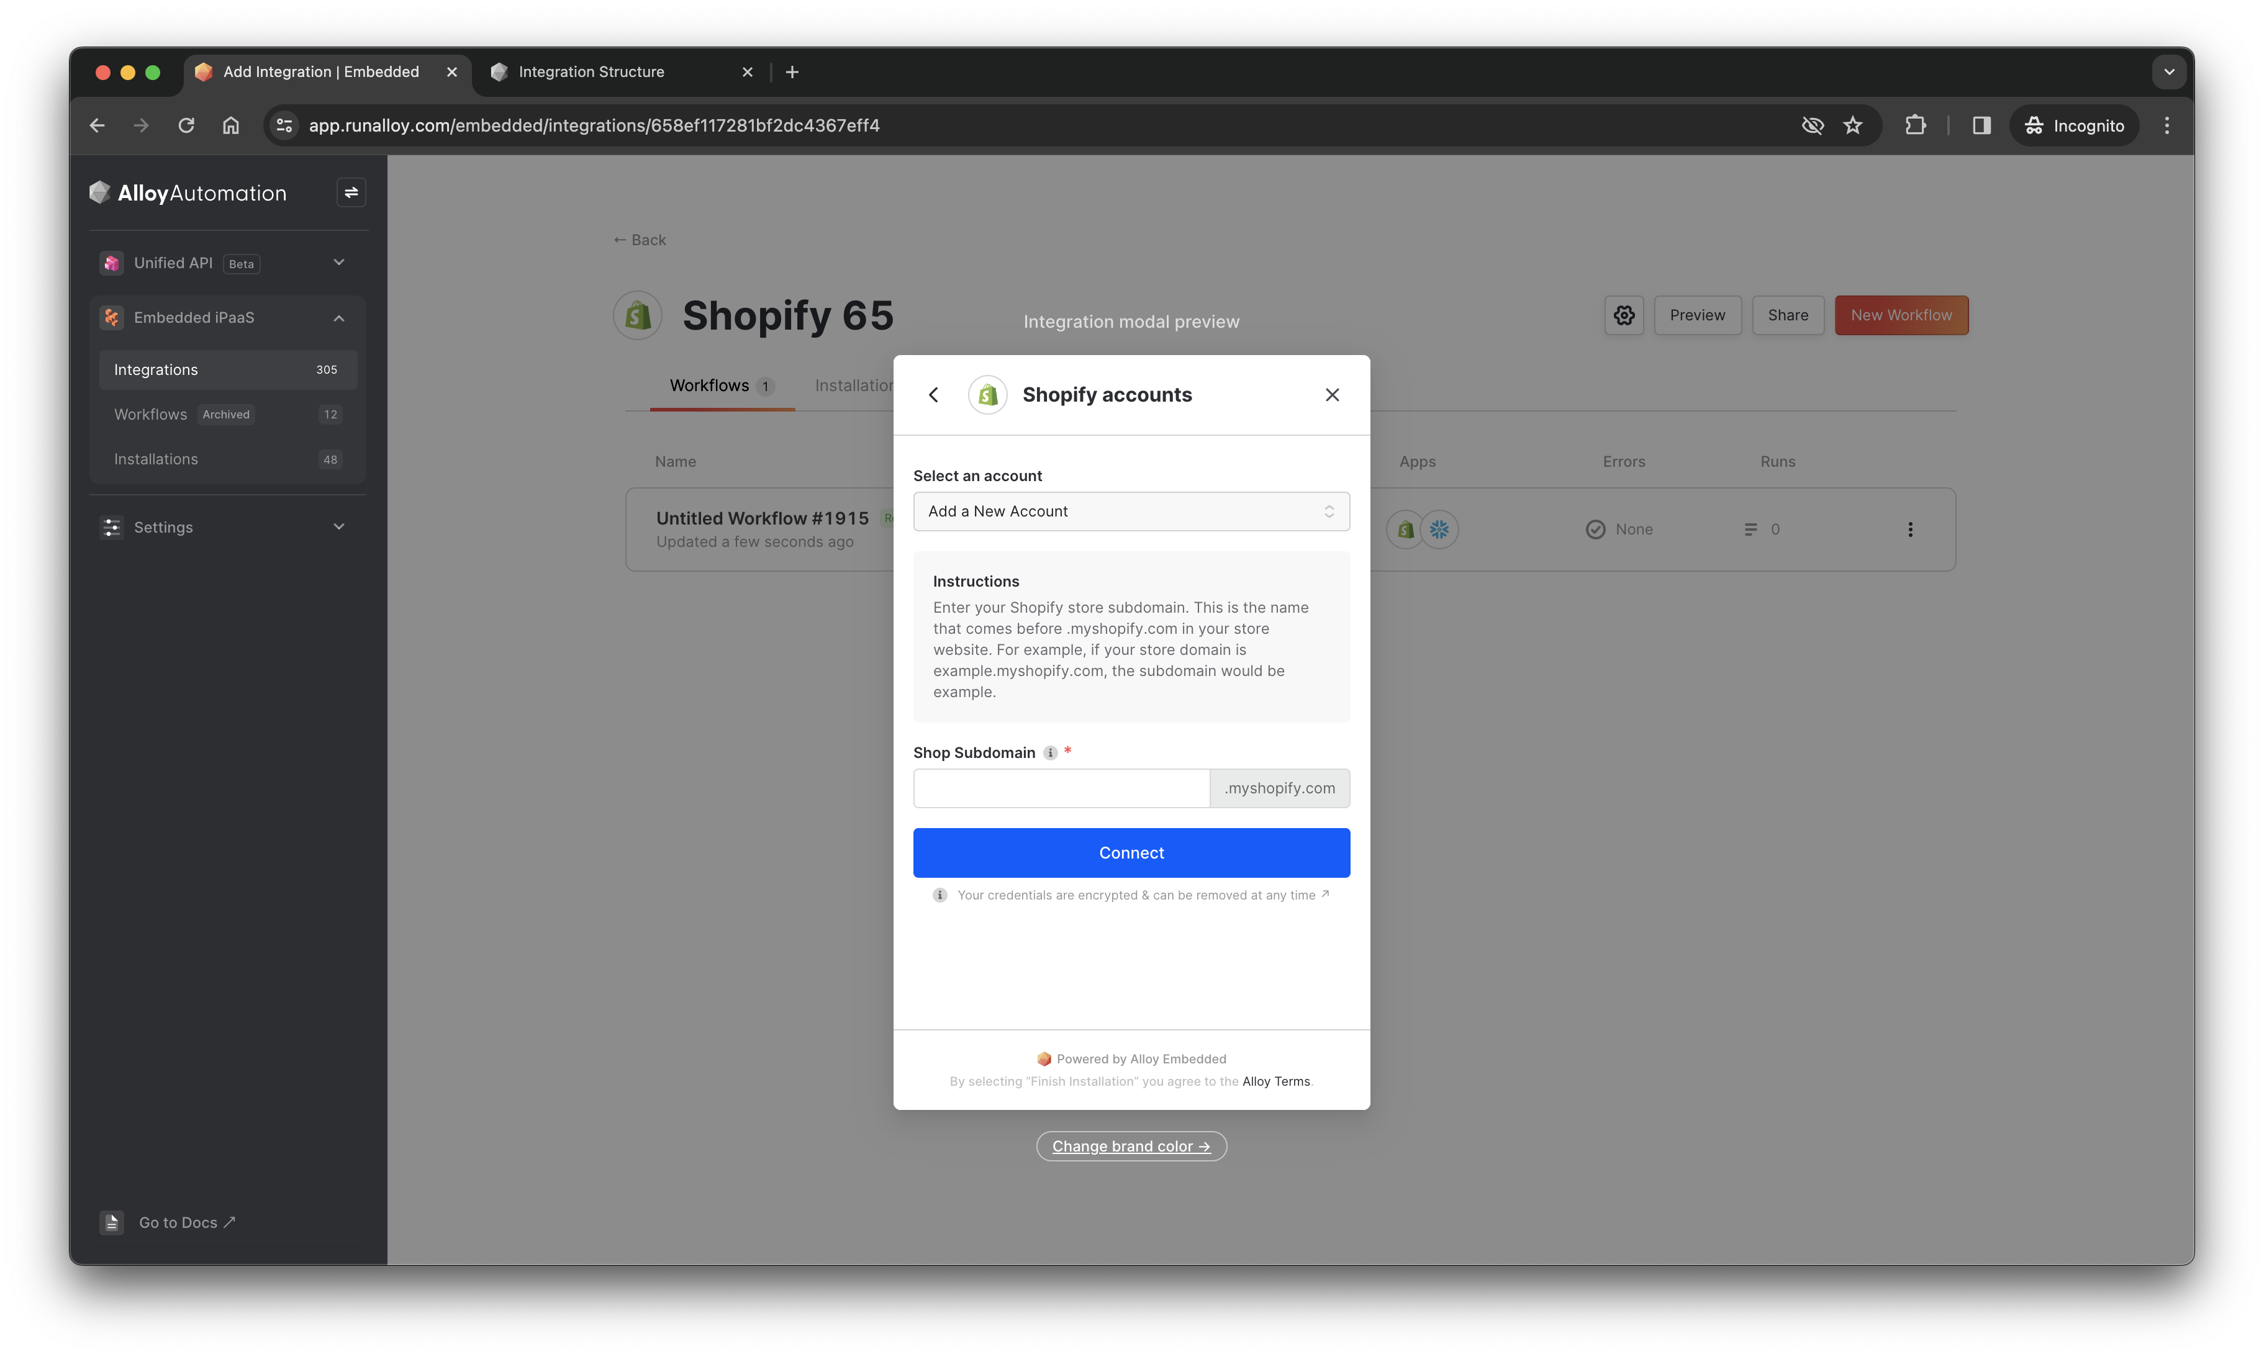Viewport: 2264px width, 1357px height.
Task: Switch to Integration Structure browser tab
Action: point(621,71)
